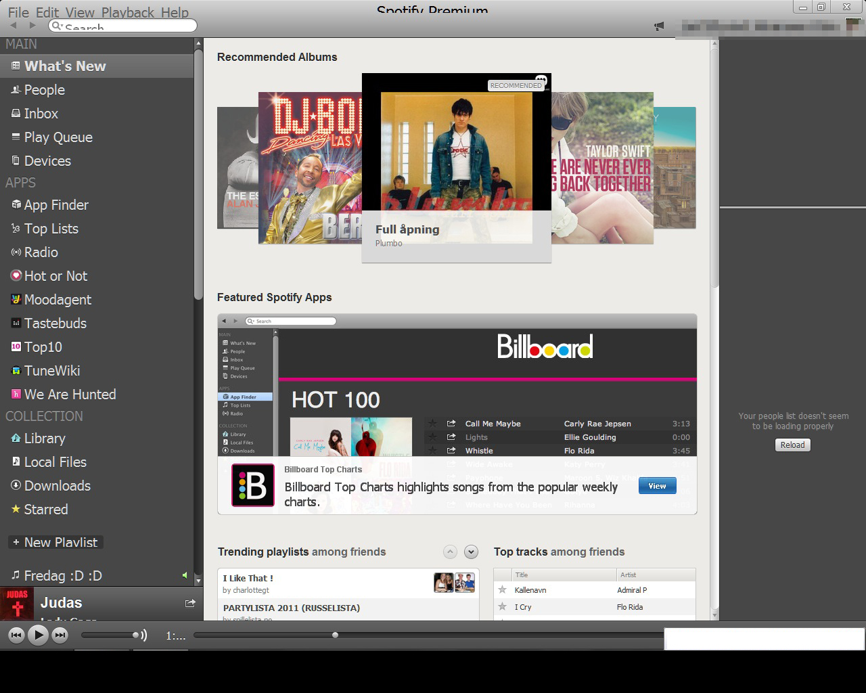Click the Admiral P artist name

[632, 590]
